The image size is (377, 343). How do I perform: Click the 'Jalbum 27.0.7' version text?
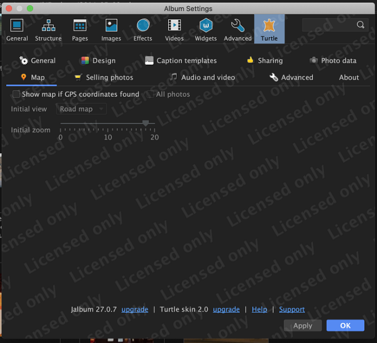[93, 309]
